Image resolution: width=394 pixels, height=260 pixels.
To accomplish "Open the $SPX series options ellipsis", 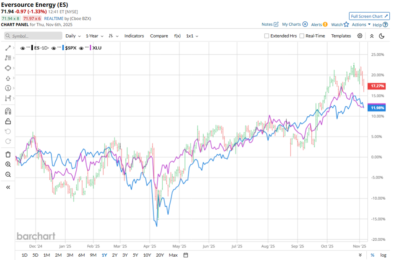I will pyautogui.click(x=59, y=47).
